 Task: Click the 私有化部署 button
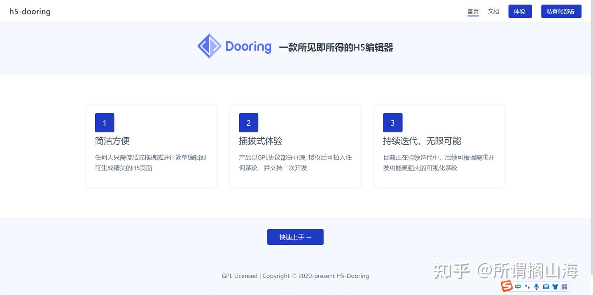561,12
